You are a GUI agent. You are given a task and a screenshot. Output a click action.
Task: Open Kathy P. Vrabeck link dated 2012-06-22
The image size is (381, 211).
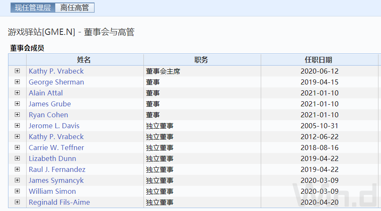56,137
